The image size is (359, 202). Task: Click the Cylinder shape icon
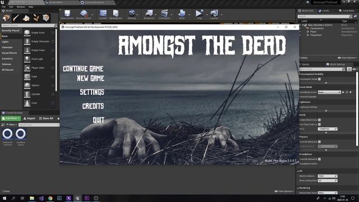[27, 94]
